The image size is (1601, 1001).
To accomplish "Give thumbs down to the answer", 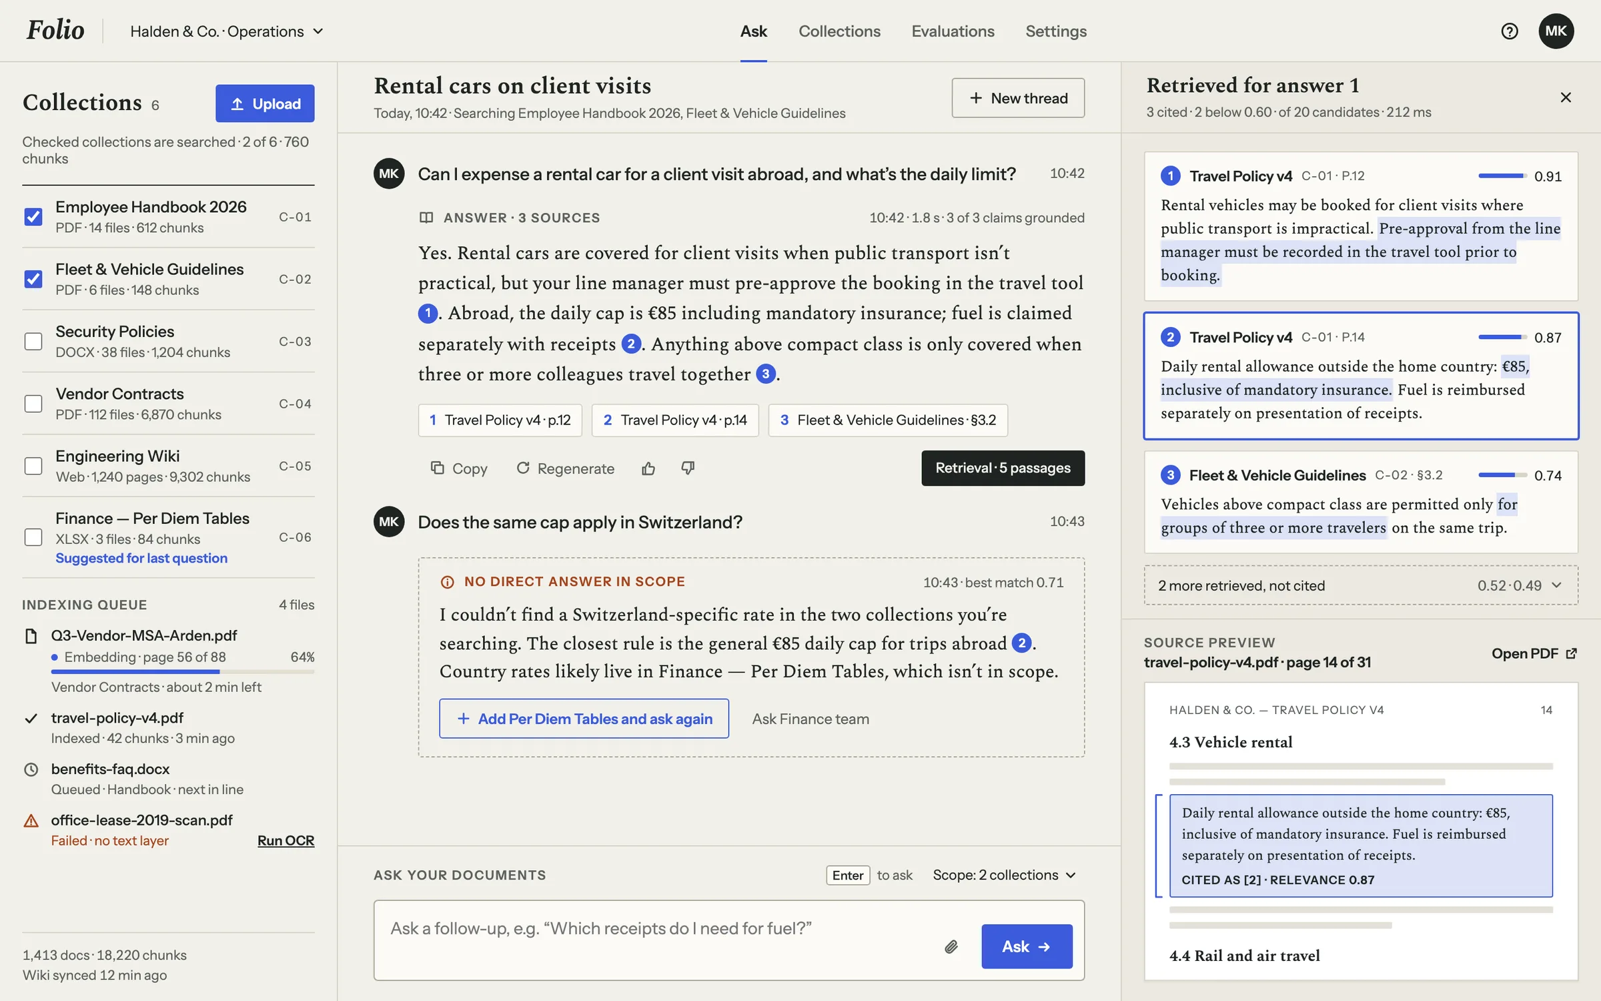I will coord(688,468).
